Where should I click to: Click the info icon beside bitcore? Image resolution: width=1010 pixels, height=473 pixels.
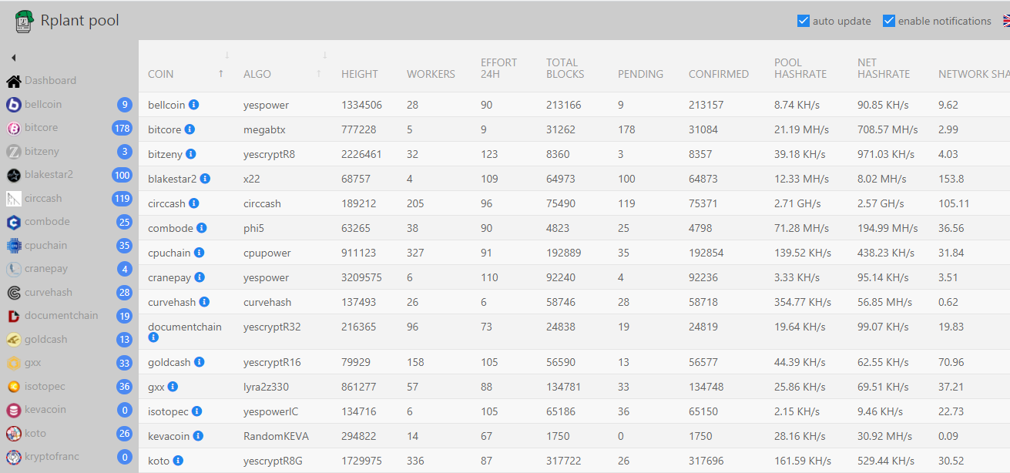190,129
